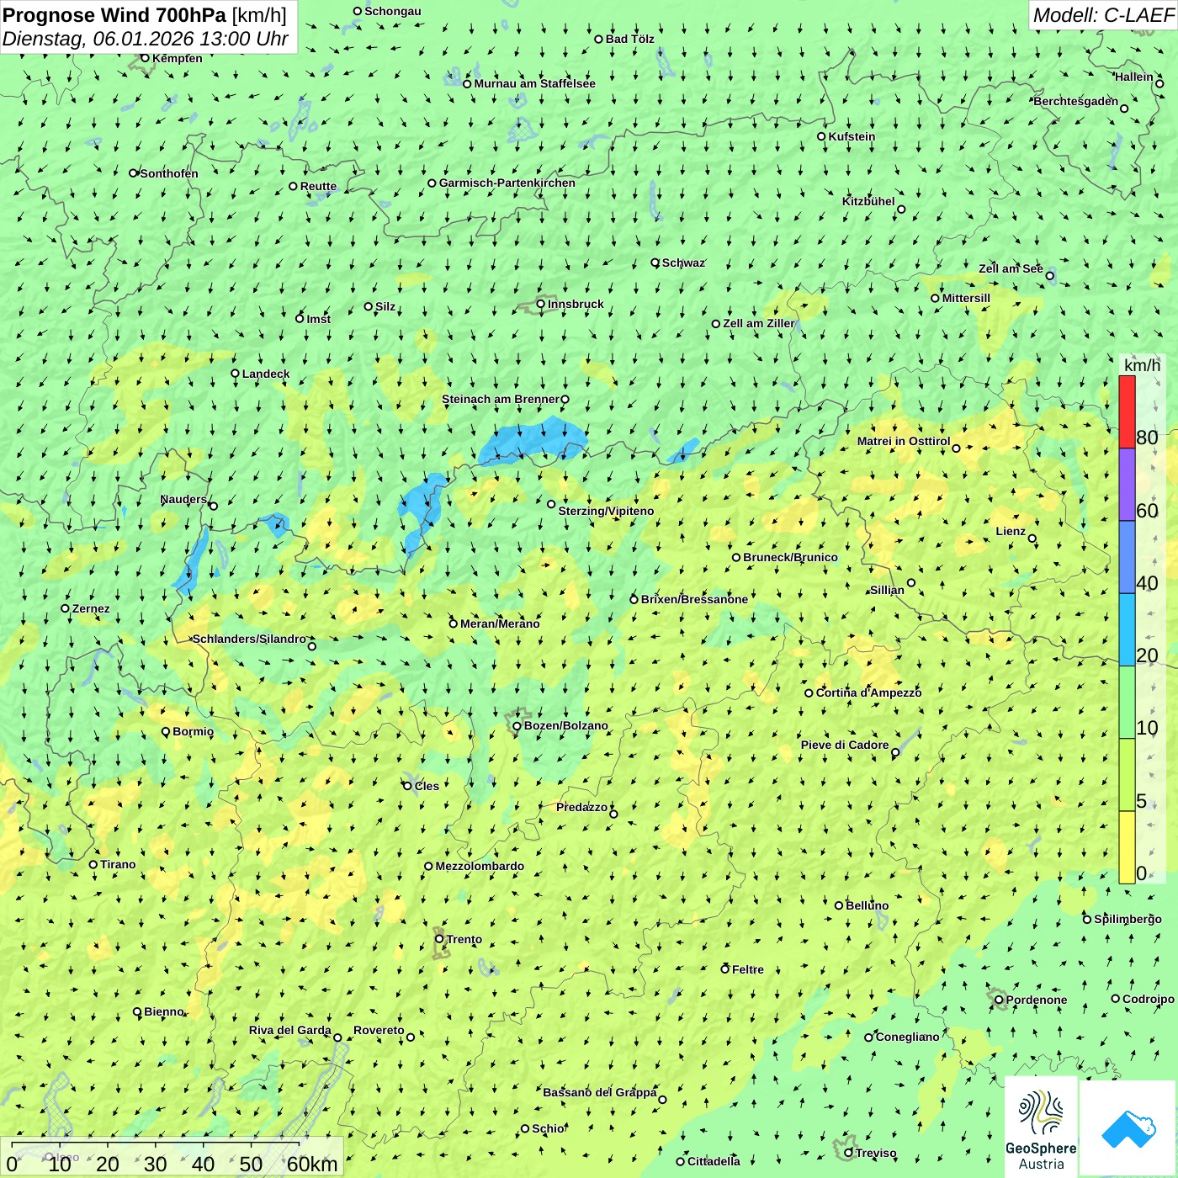Click the Matrei in Osttirol label

[x=904, y=441]
